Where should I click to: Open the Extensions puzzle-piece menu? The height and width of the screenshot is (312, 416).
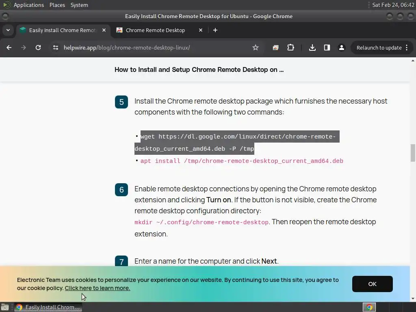tap(291, 48)
